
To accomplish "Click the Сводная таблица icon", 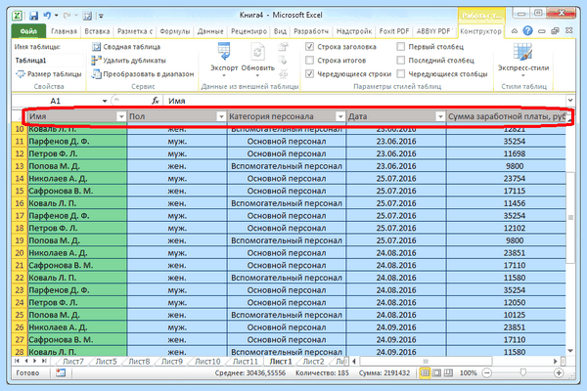I will click(x=97, y=47).
